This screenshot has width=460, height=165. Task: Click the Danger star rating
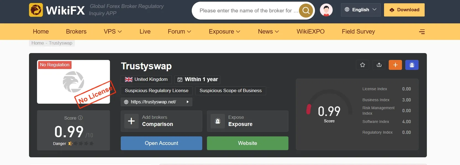tap(81, 143)
